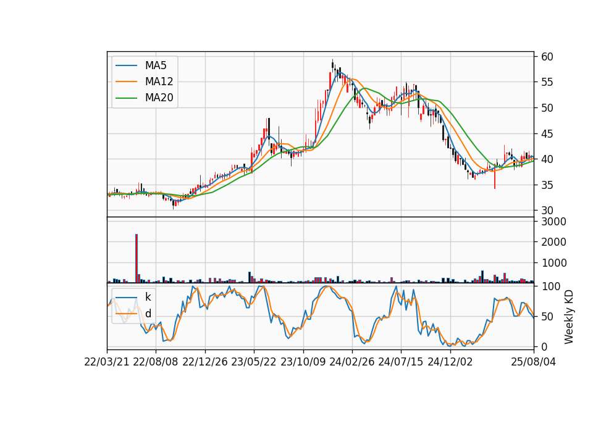Click the d legend label

pyautogui.click(x=148, y=313)
